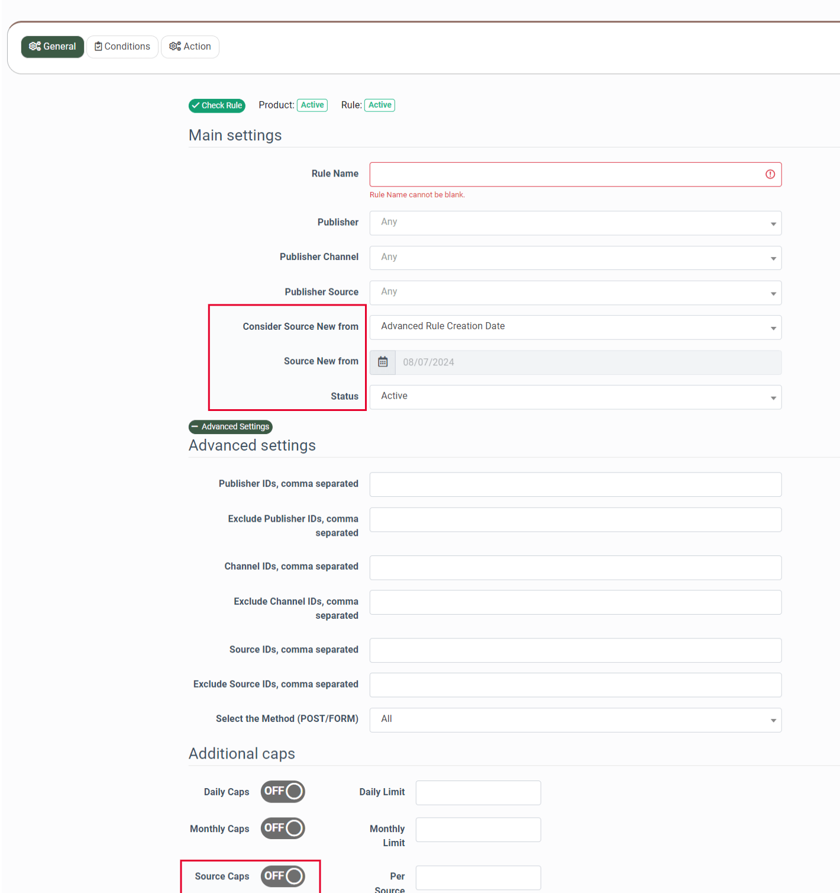Open the Consider Source New from dropdown
The width and height of the screenshot is (840, 893).
pos(576,327)
